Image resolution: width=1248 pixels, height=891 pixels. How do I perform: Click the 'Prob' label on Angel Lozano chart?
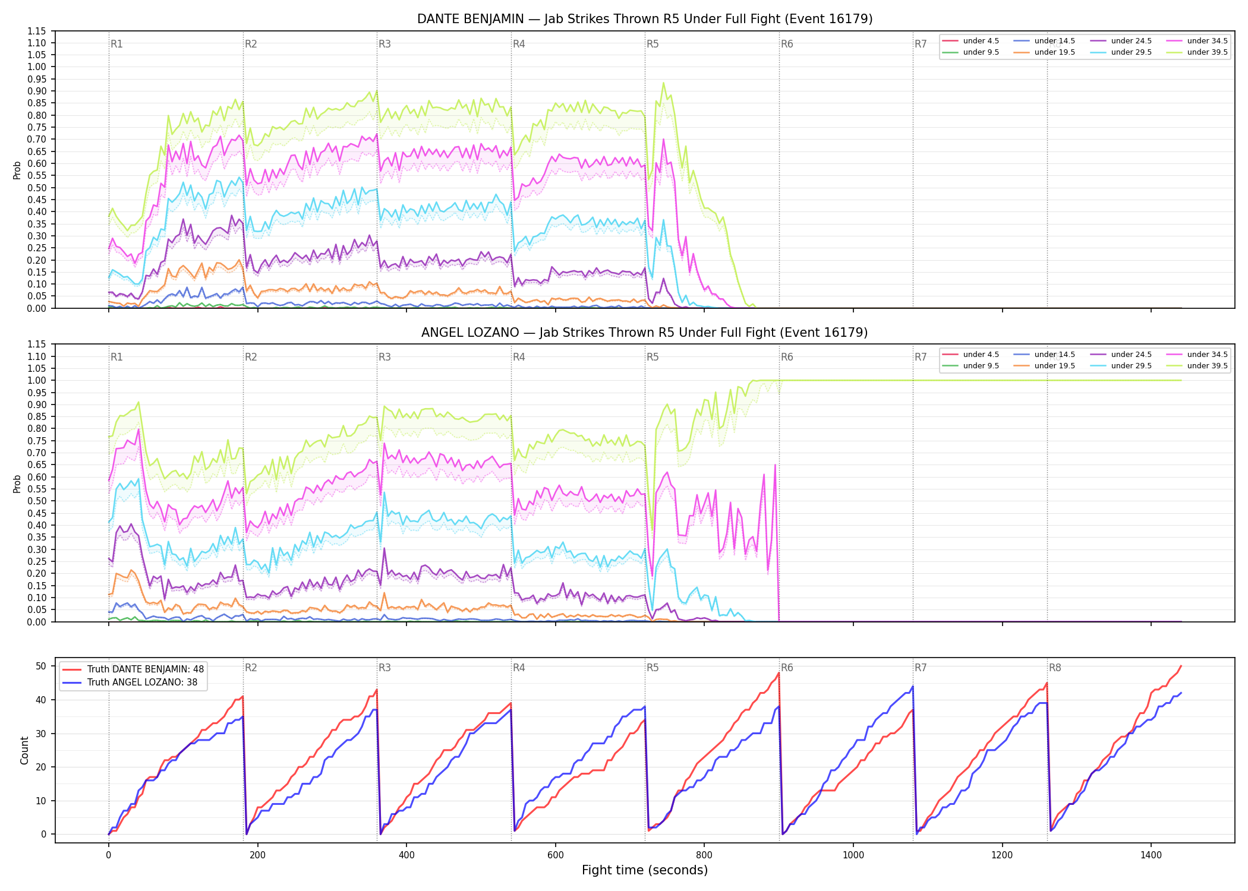coord(17,484)
